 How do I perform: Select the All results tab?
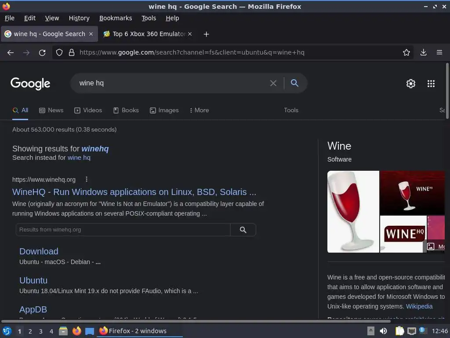[x=20, y=110]
